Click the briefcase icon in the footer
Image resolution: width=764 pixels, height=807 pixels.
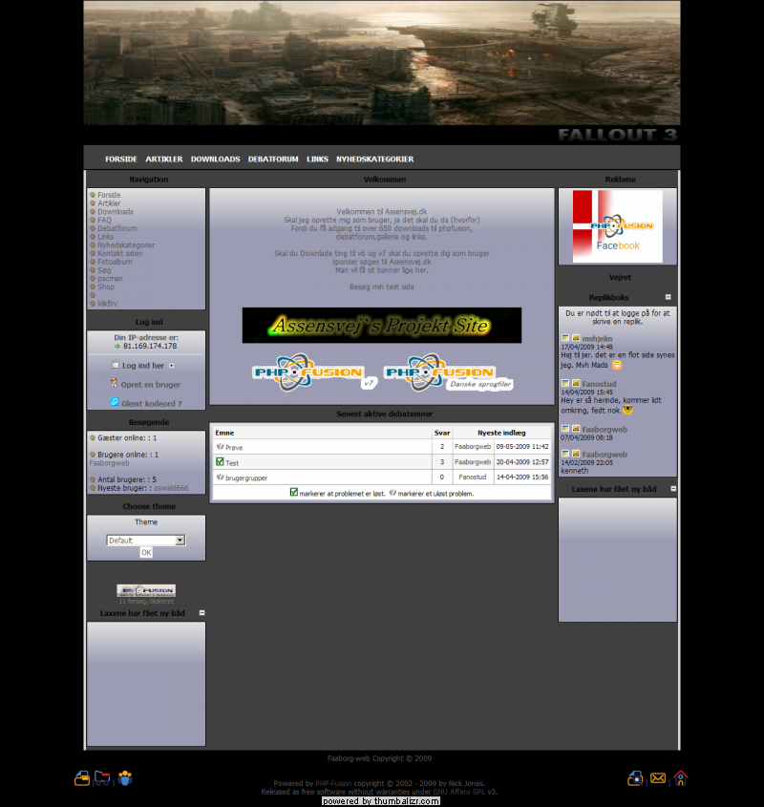click(82, 778)
